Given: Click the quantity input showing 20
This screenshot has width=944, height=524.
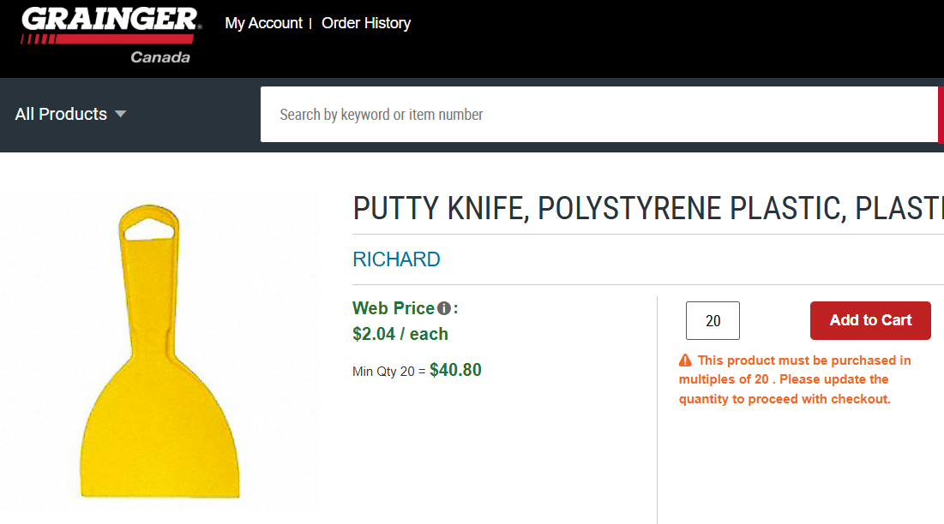Looking at the screenshot, I should (712, 320).
